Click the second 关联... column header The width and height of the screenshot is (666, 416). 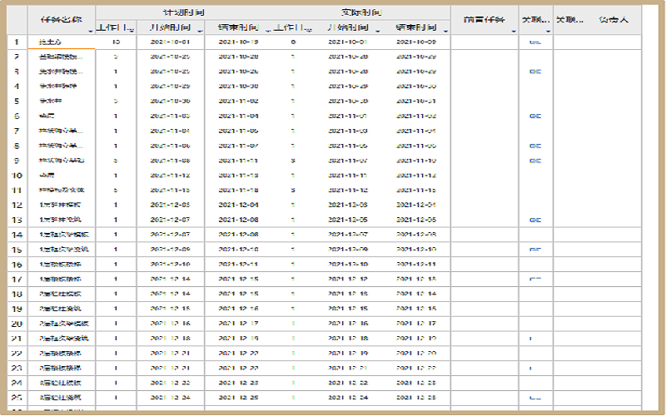tap(569, 20)
